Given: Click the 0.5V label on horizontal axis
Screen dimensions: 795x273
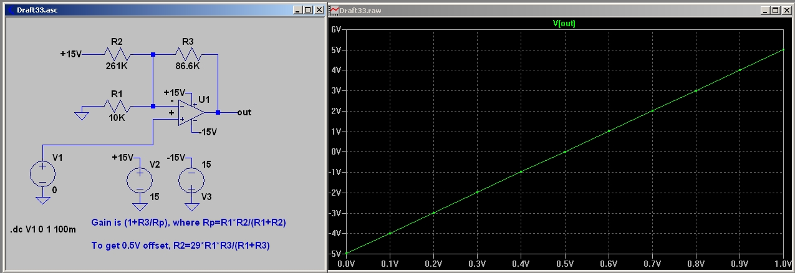Looking at the screenshot, I should coord(565,264).
